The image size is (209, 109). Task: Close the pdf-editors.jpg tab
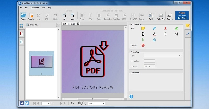click(78, 24)
